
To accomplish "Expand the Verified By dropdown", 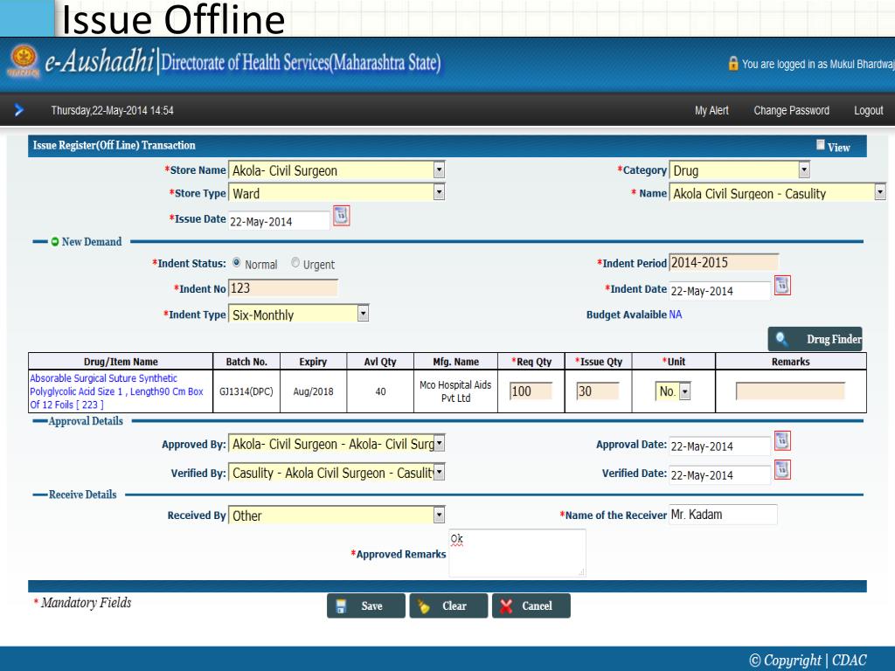I will click(x=439, y=472).
